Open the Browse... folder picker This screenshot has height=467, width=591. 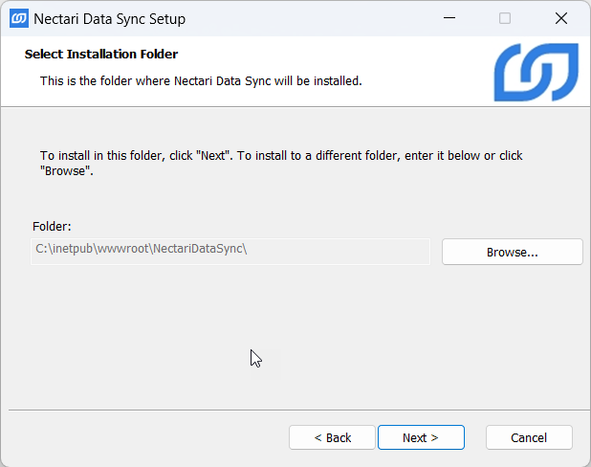pyautogui.click(x=512, y=252)
